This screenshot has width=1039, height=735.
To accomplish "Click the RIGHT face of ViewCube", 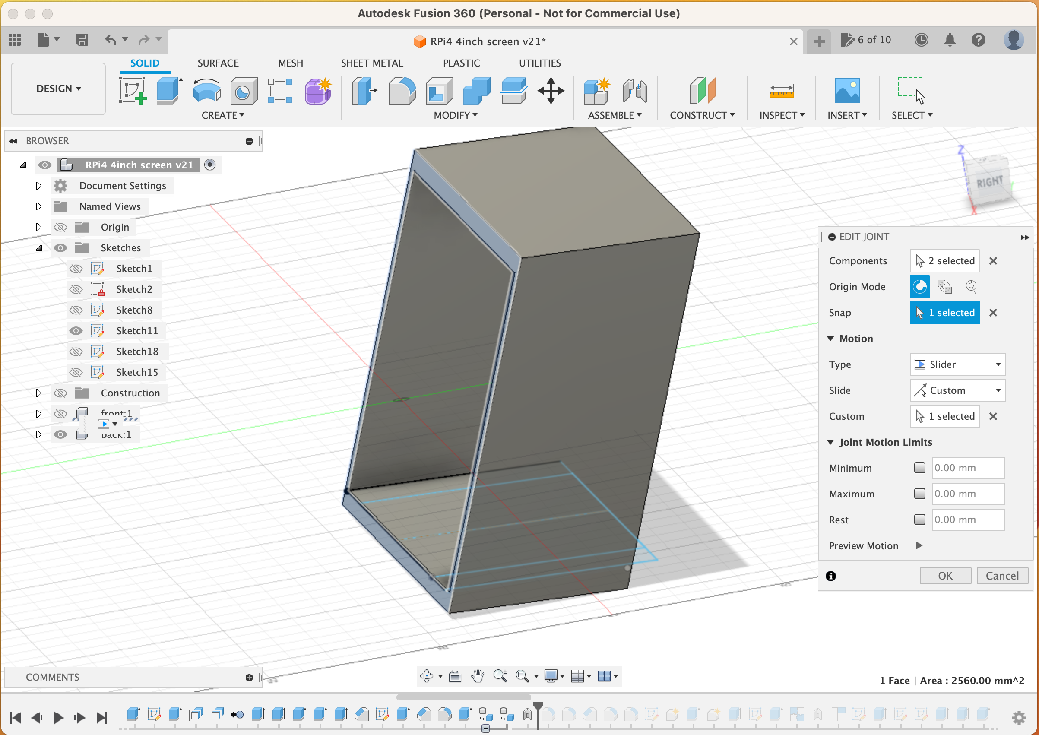I will [990, 181].
